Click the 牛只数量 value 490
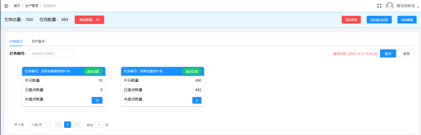This screenshot has width=421, height=135. (198, 81)
